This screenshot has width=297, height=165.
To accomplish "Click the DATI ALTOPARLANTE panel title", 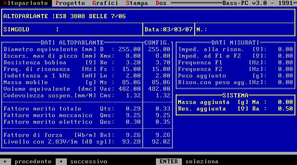I will (x=72, y=42).
